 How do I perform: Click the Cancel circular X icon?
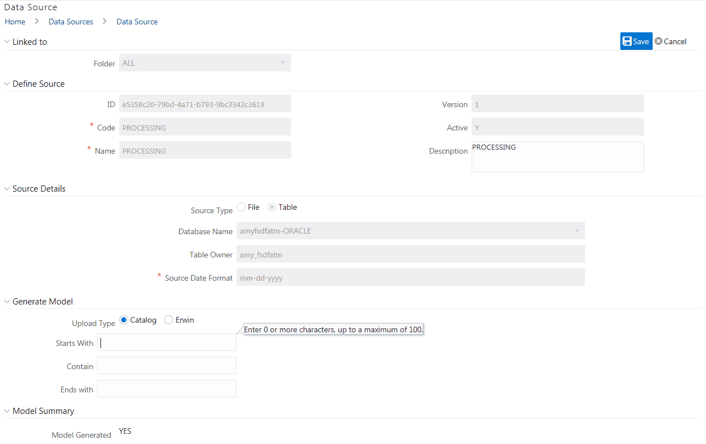tap(658, 41)
